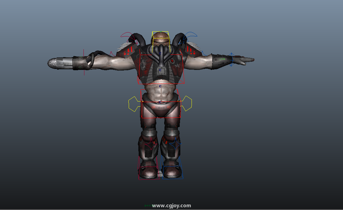
Task: Click the C marker on chest plate
Action: 160,70
